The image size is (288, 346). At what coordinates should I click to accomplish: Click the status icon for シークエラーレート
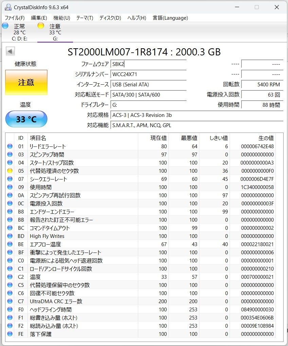[10, 179]
